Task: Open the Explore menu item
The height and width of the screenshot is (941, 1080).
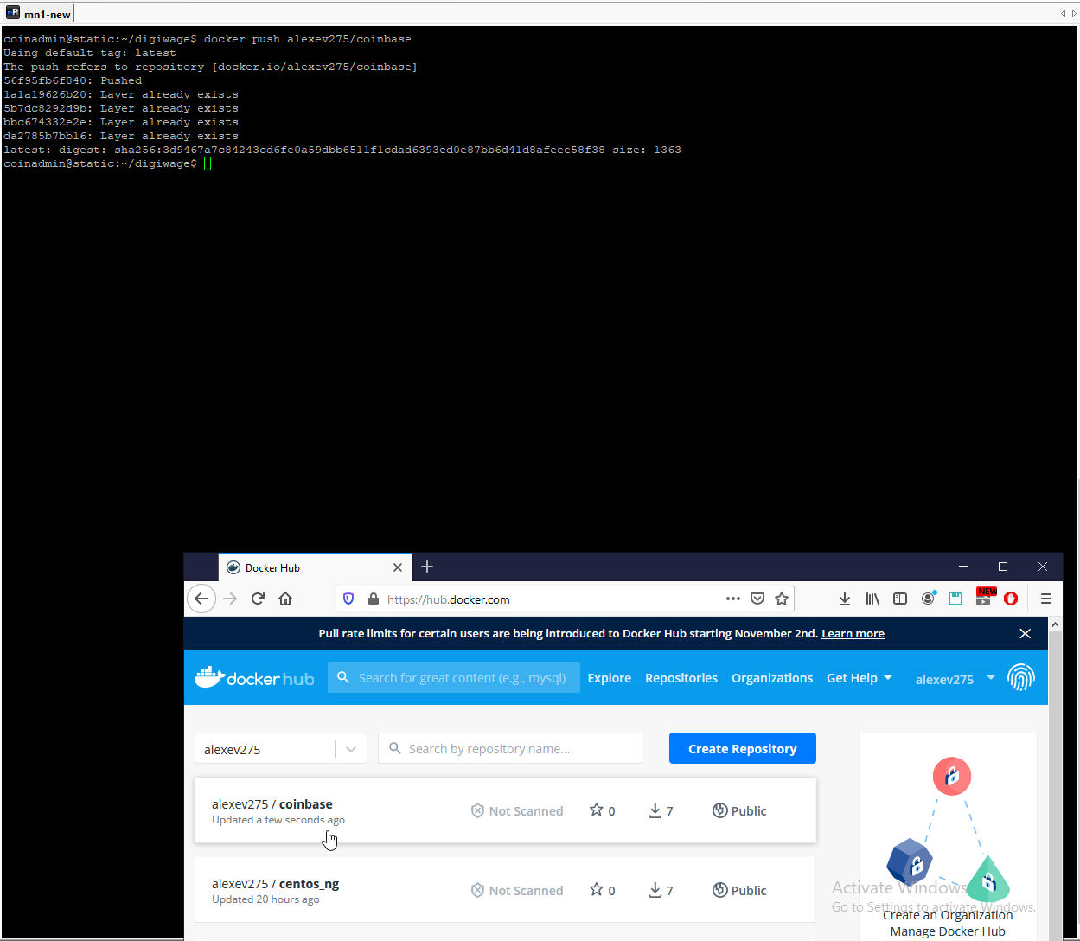Action: coord(610,678)
